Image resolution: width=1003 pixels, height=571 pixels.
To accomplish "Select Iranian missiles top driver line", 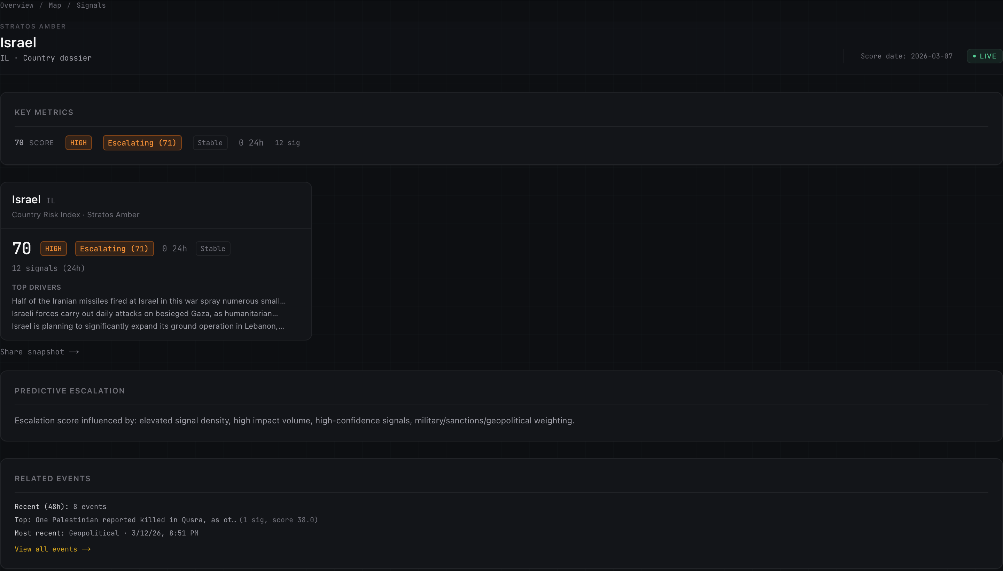I will (x=149, y=301).
